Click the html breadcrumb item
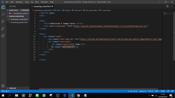The image size is (175, 98). (x=58, y=10)
